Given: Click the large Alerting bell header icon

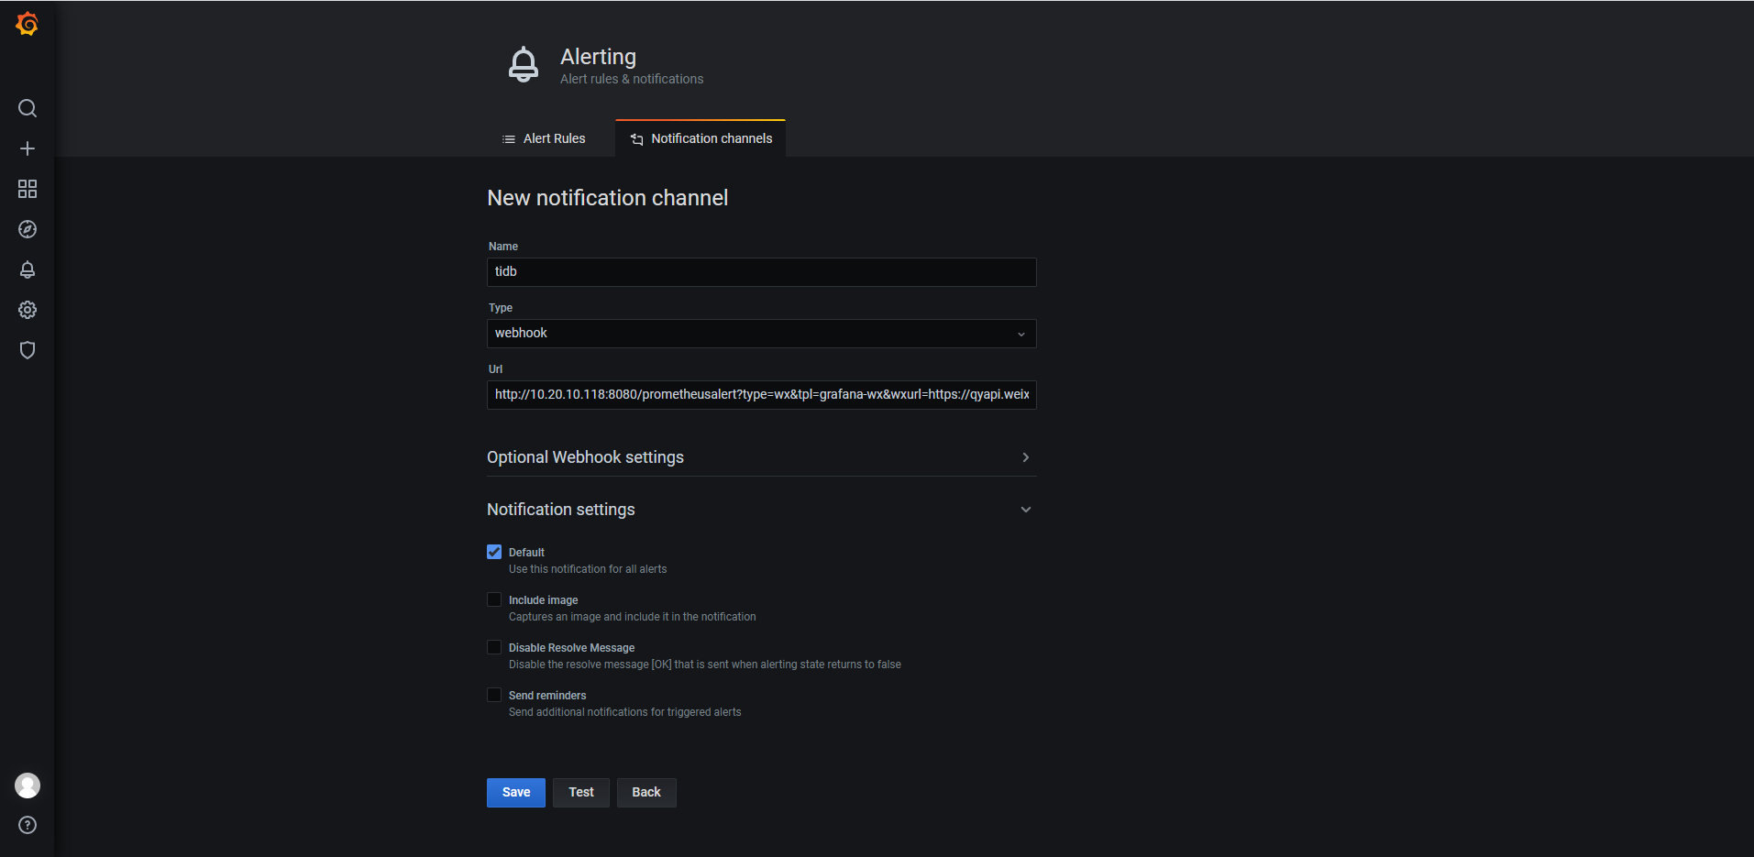Looking at the screenshot, I should (524, 65).
